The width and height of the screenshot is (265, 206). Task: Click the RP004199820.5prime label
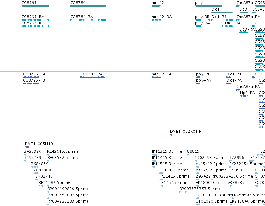68,189
